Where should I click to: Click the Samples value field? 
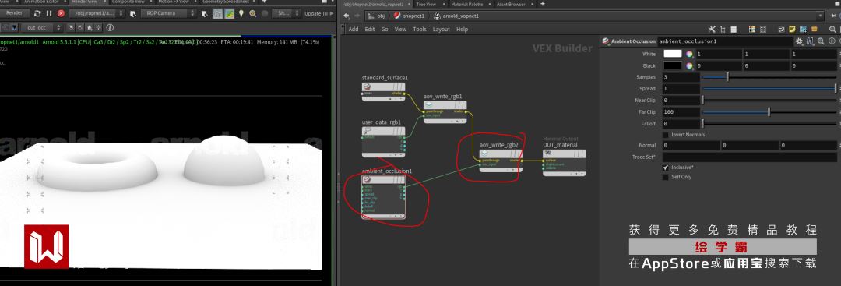point(681,77)
